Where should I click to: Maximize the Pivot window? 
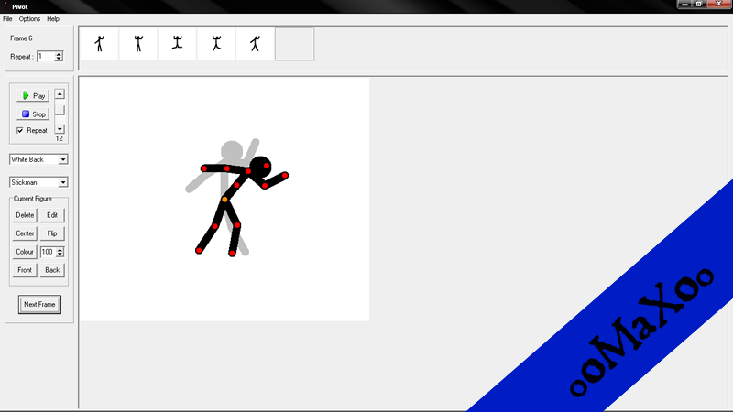point(699,5)
